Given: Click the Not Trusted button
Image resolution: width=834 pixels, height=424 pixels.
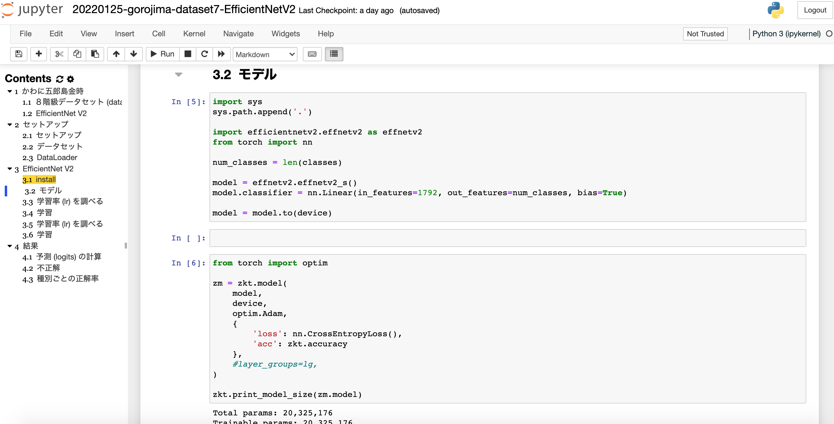Looking at the screenshot, I should pos(705,34).
